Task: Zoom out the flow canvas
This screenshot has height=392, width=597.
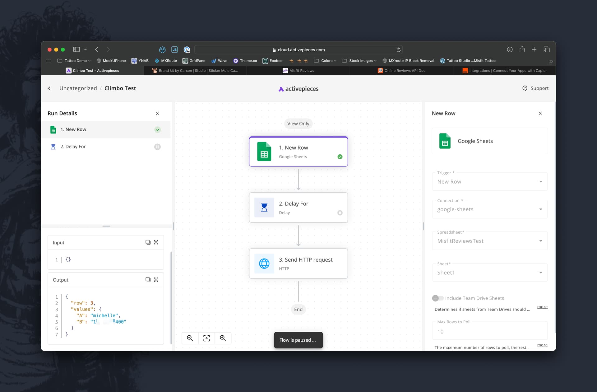Action: pos(190,338)
